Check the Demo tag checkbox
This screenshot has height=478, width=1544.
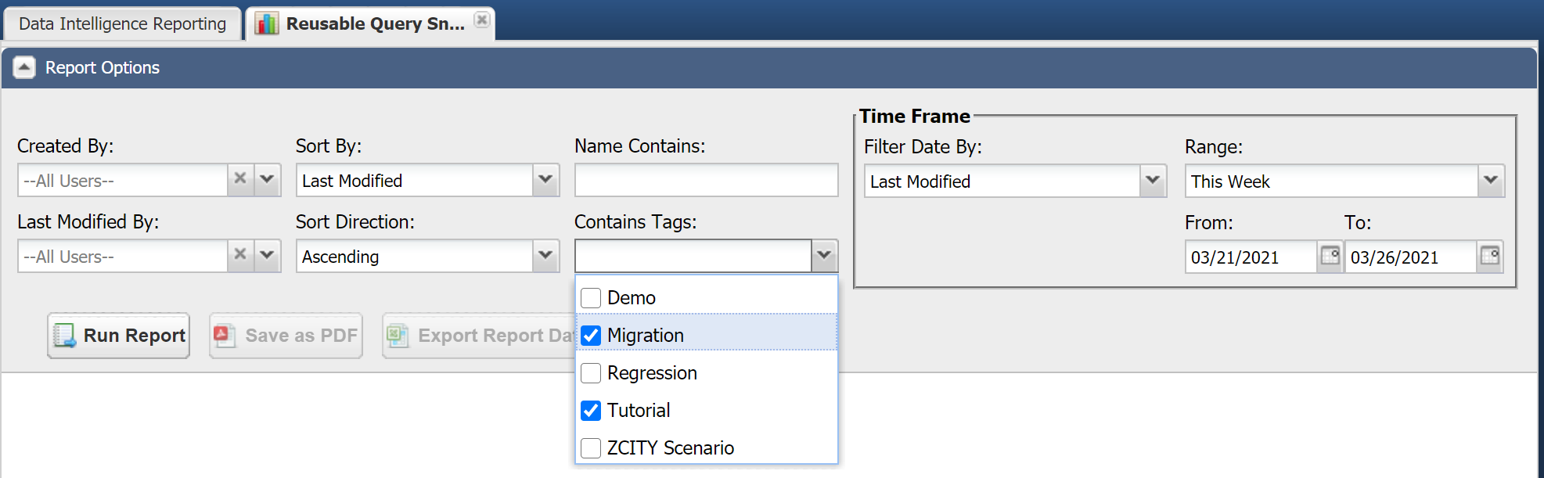pyautogui.click(x=591, y=298)
